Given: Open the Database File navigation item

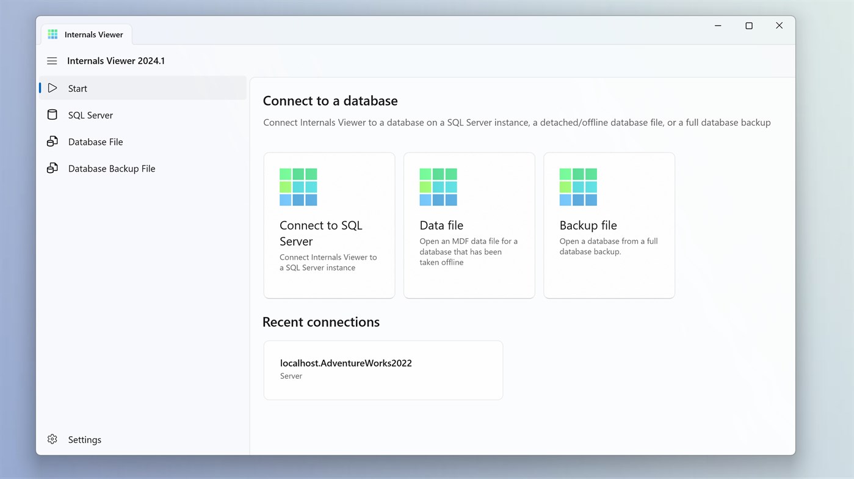Looking at the screenshot, I should pyautogui.click(x=95, y=142).
